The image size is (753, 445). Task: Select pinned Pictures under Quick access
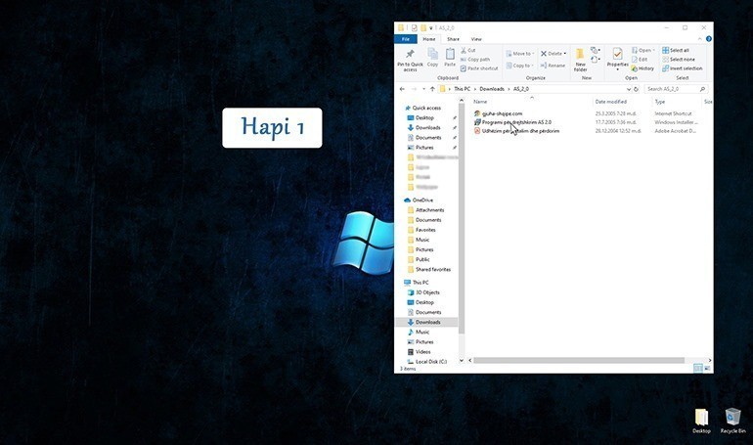tap(421, 148)
